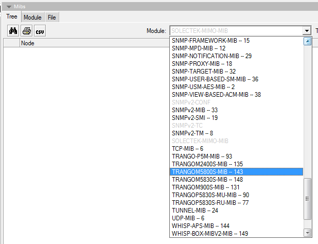Select SNMP-USER-BASED-SM-MIB -- 36

coord(237,79)
